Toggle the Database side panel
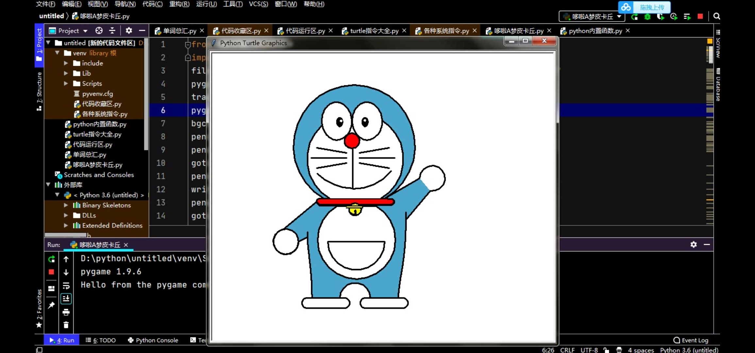Viewport: 755px width, 353px height. click(718, 84)
